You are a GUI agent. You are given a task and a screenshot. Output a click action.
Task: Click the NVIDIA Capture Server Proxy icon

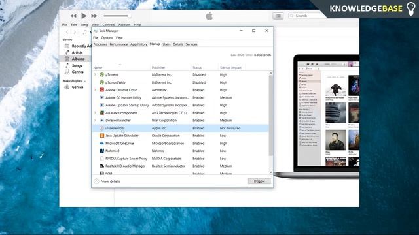pos(102,159)
